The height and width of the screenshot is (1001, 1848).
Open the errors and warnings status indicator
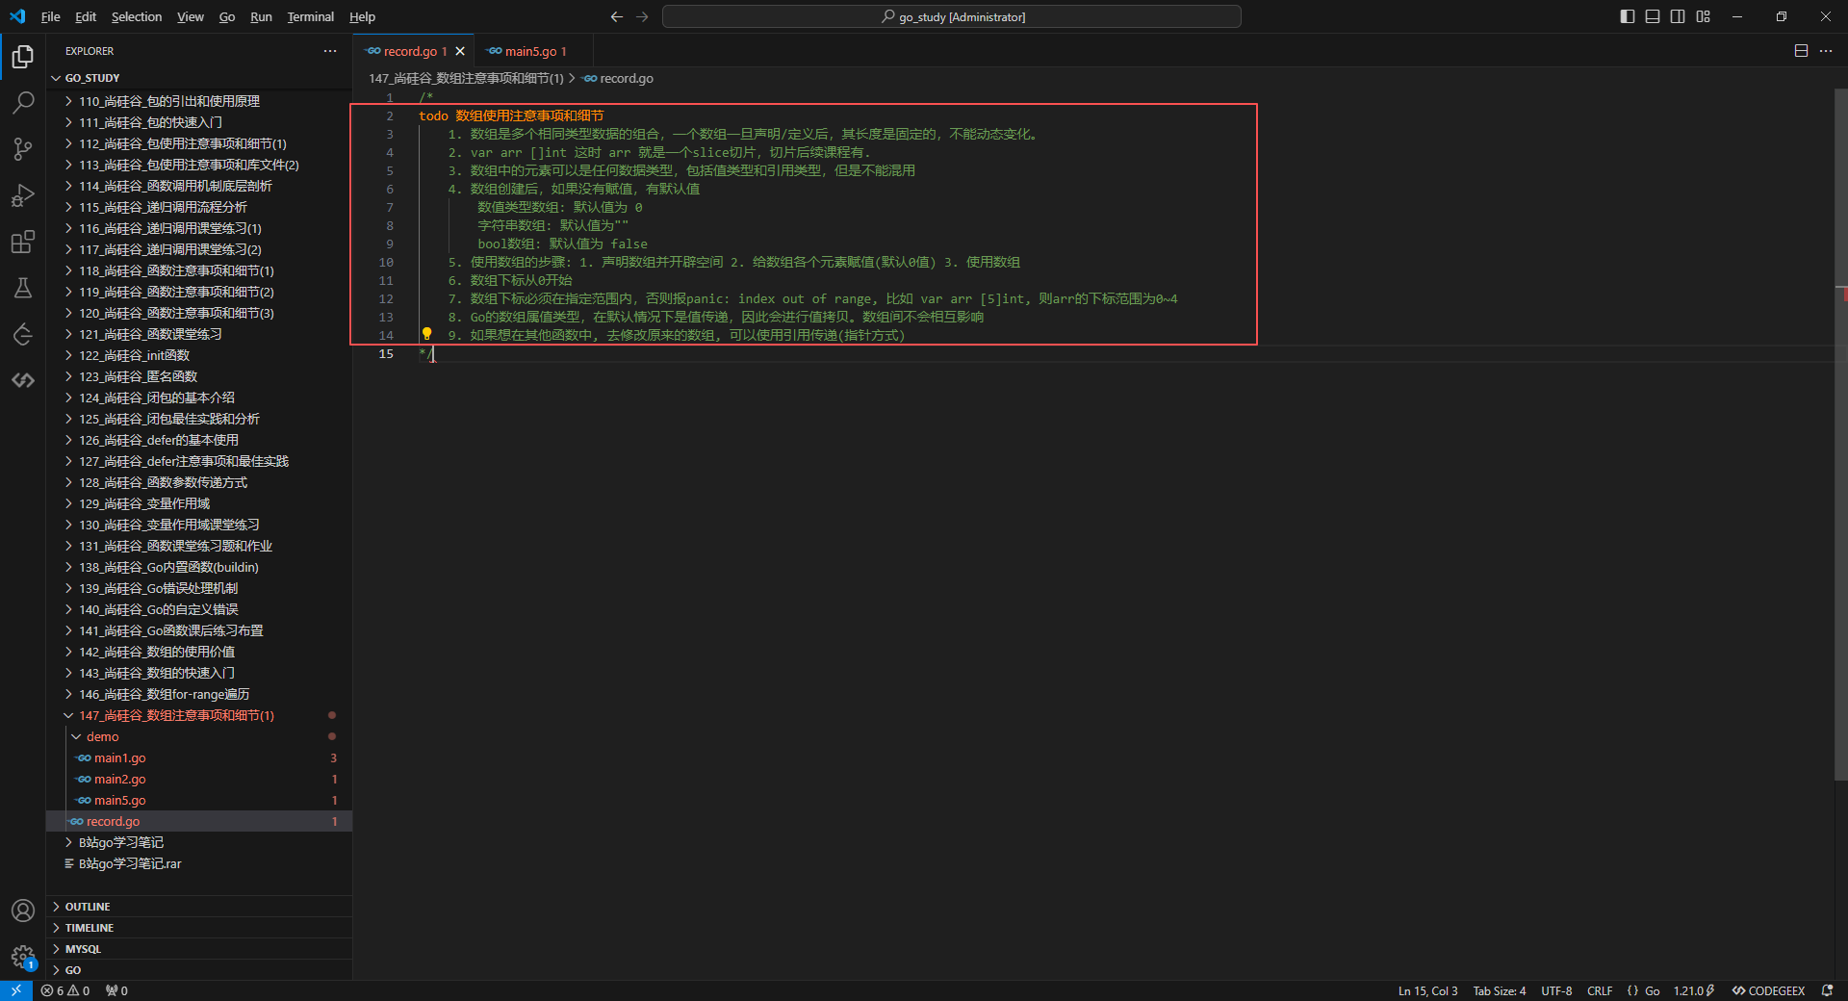point(65,990)
